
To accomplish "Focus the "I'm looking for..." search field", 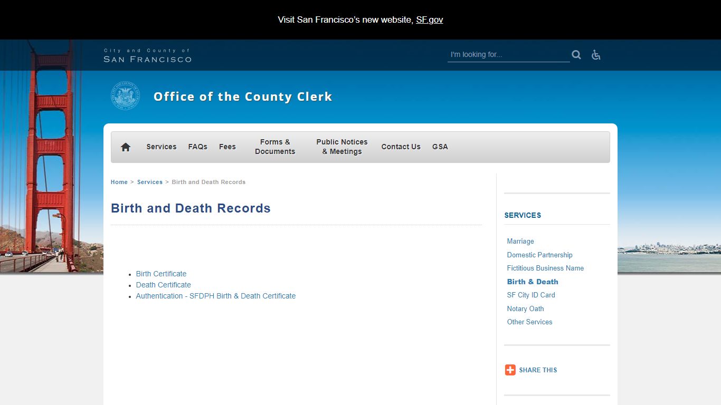I will tap(508, 55).
